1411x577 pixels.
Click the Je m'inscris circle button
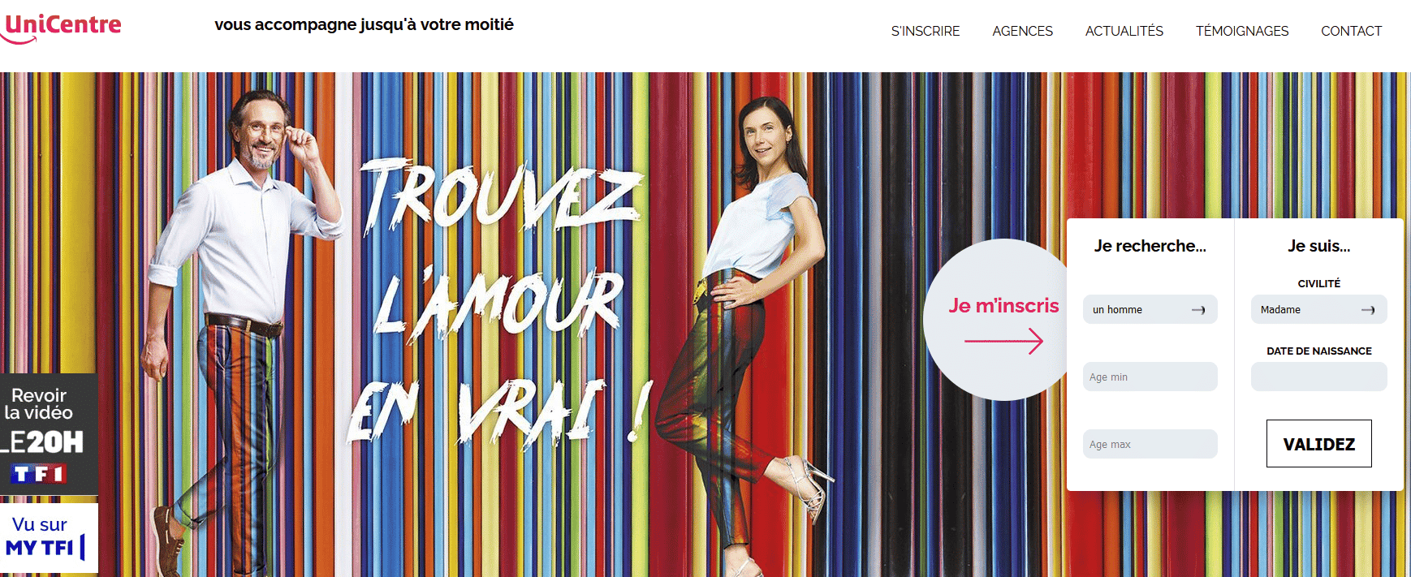(x=998, y=320)
